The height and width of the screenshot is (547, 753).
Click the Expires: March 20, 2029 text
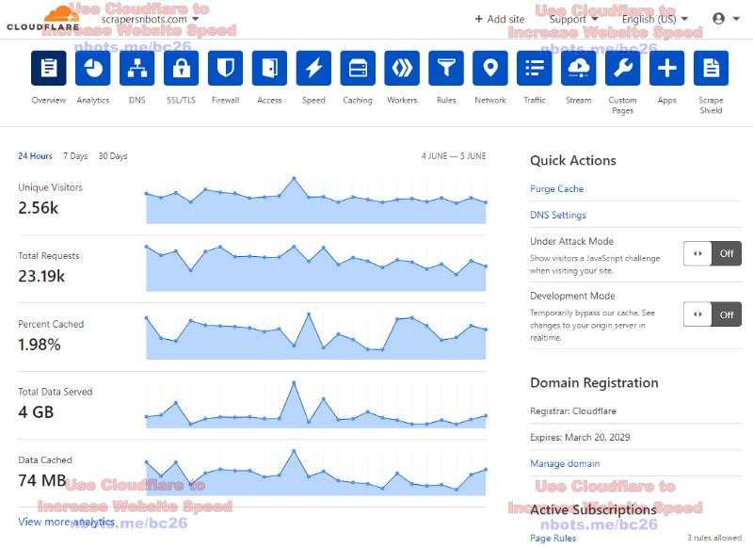580,438
